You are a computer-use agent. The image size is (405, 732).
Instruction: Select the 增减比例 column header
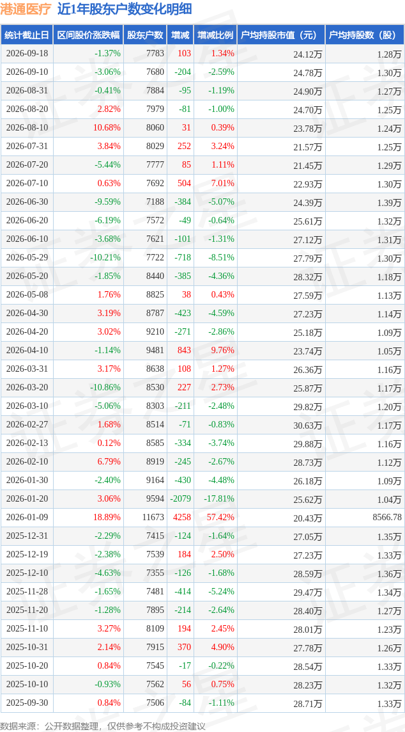[x=215, y=35]
